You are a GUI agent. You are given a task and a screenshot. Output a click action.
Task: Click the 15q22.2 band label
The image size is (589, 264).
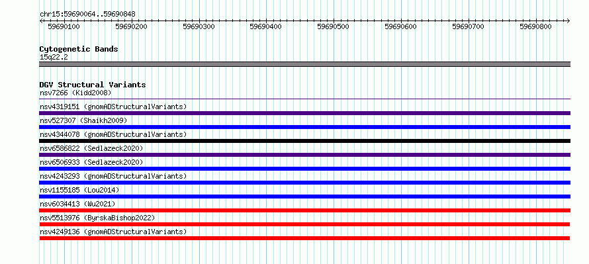point(54,58)
